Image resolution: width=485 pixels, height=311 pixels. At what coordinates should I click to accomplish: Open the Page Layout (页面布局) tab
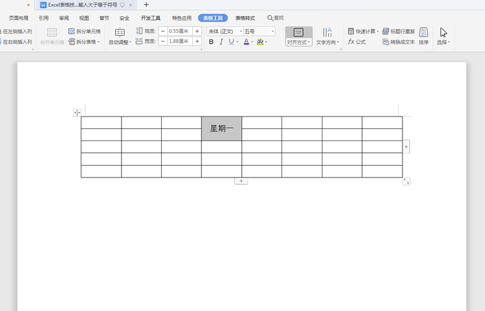pos(18,18)
